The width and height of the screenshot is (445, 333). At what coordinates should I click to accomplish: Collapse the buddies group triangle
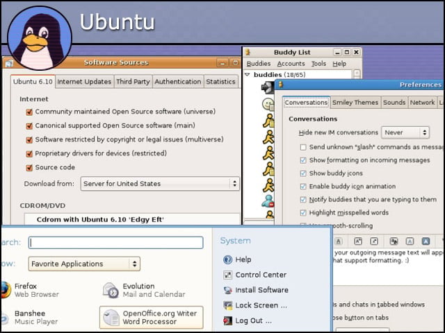[248, 74]
